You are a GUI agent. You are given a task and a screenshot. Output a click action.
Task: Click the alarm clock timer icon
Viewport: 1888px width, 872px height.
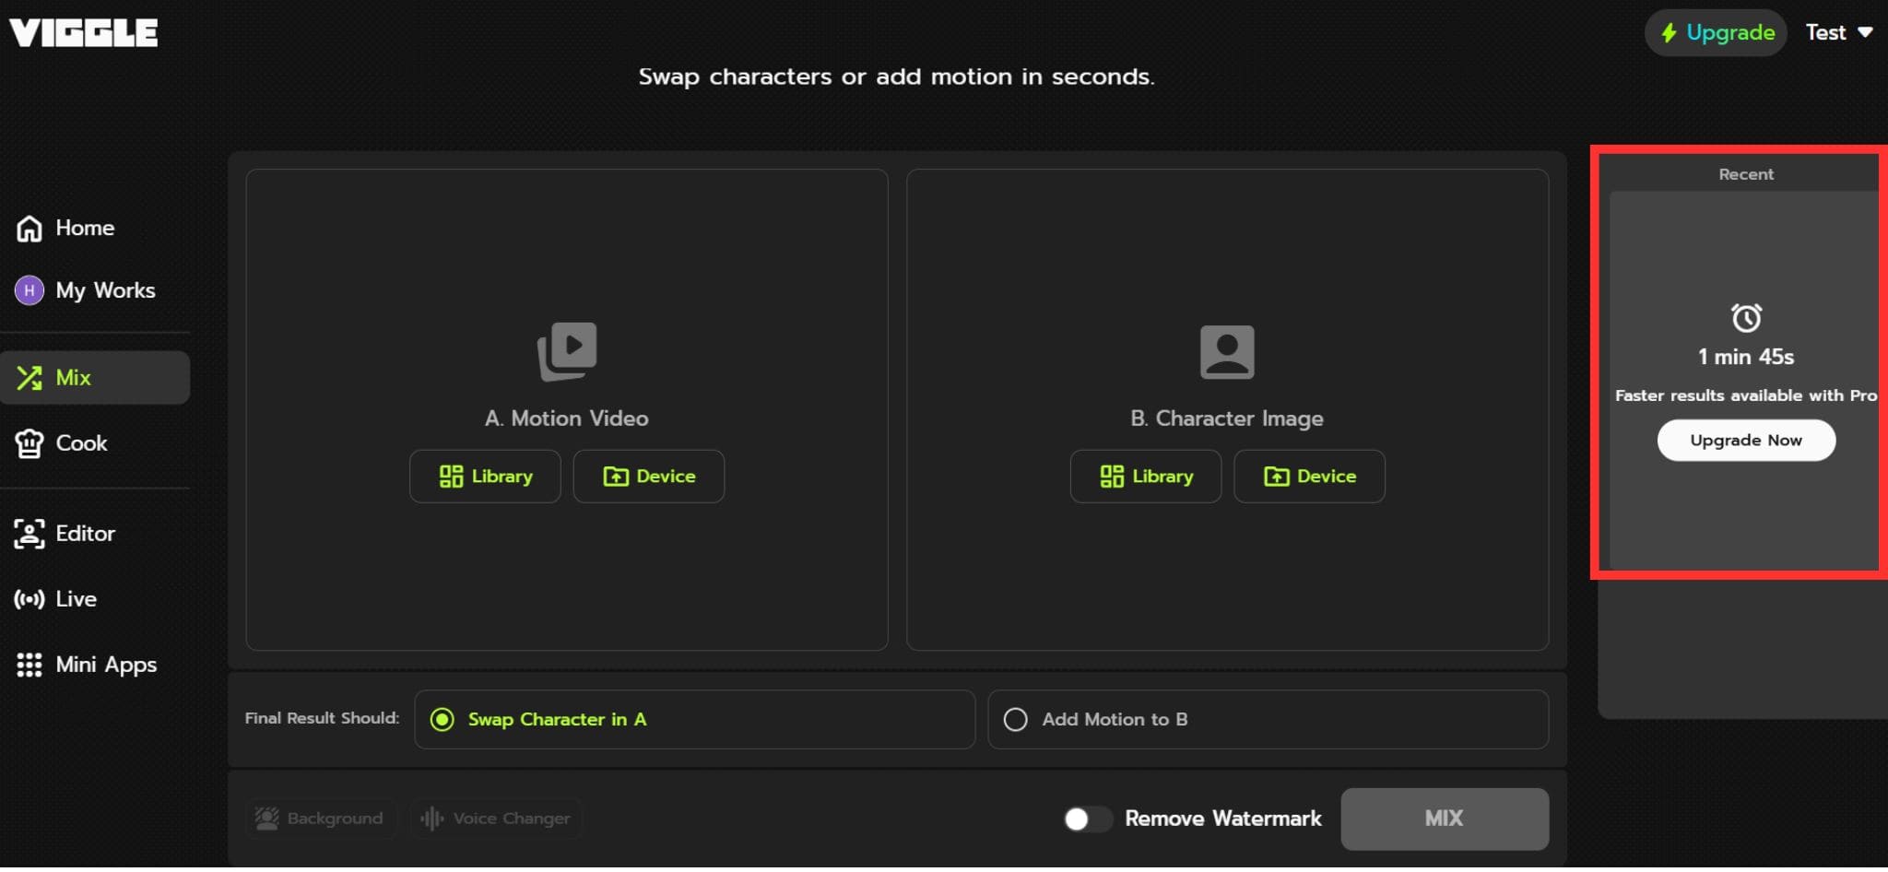click(1746, 318)
